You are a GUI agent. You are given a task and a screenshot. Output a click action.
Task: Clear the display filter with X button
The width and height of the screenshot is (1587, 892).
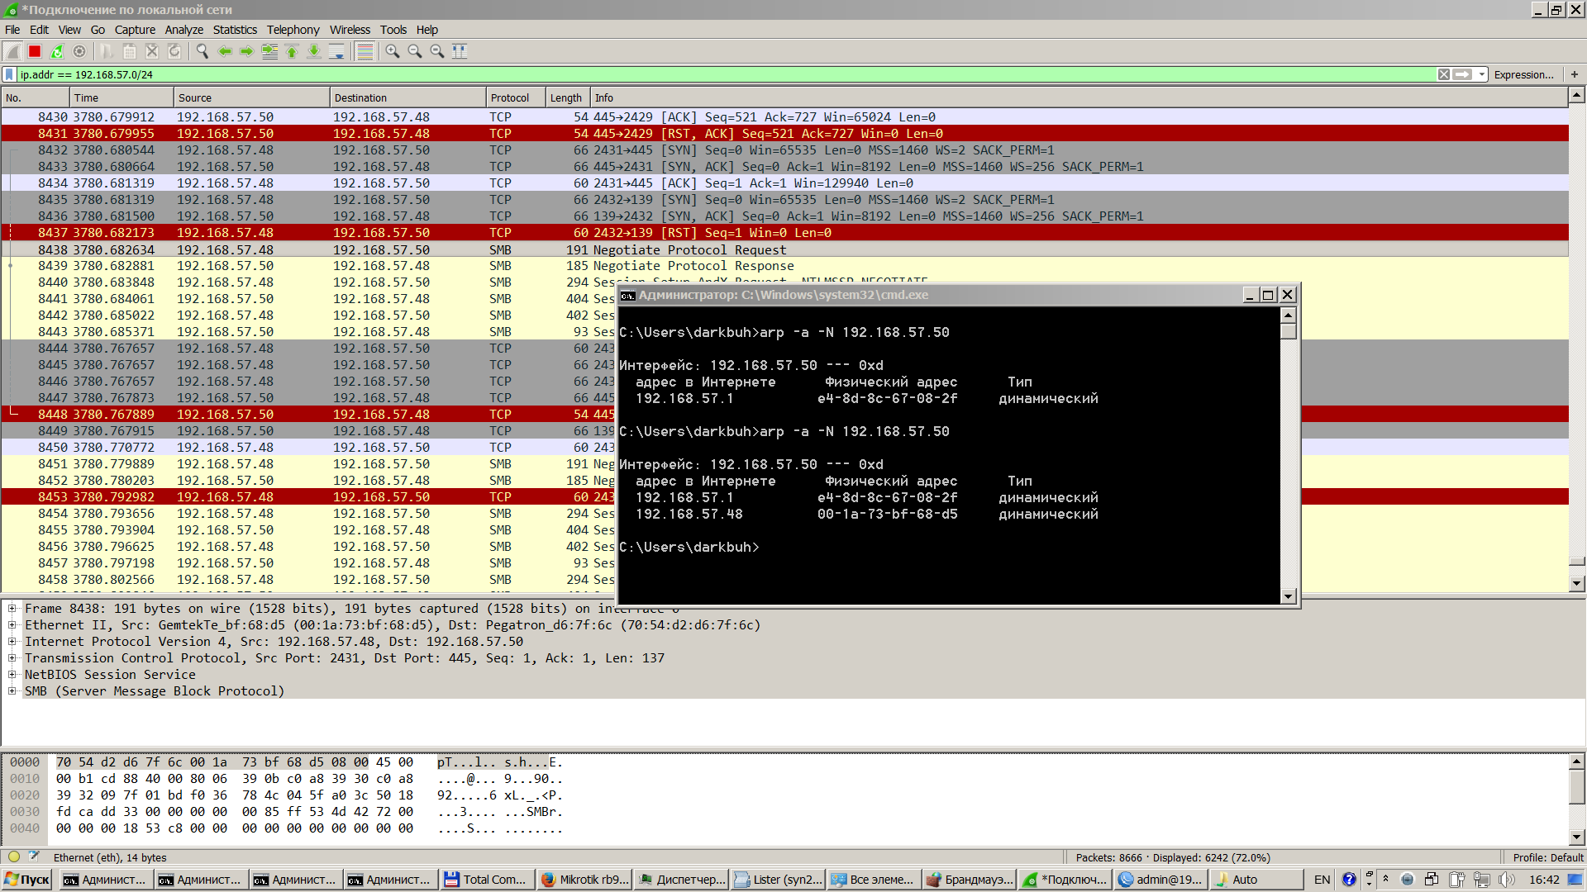[x=1444, y=74]
